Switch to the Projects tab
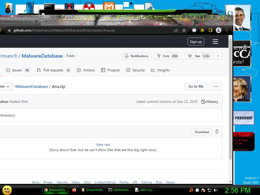The height and width of the screenshot is (195, 260). pos(110,70)
